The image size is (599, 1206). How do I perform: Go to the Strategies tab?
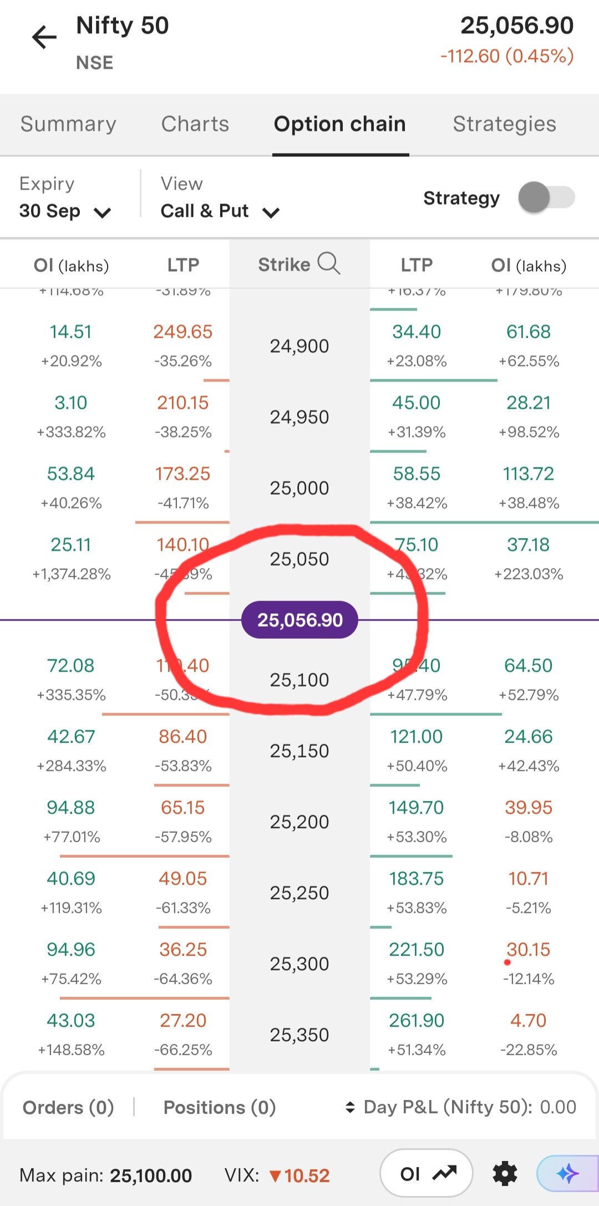pos(504,124)
